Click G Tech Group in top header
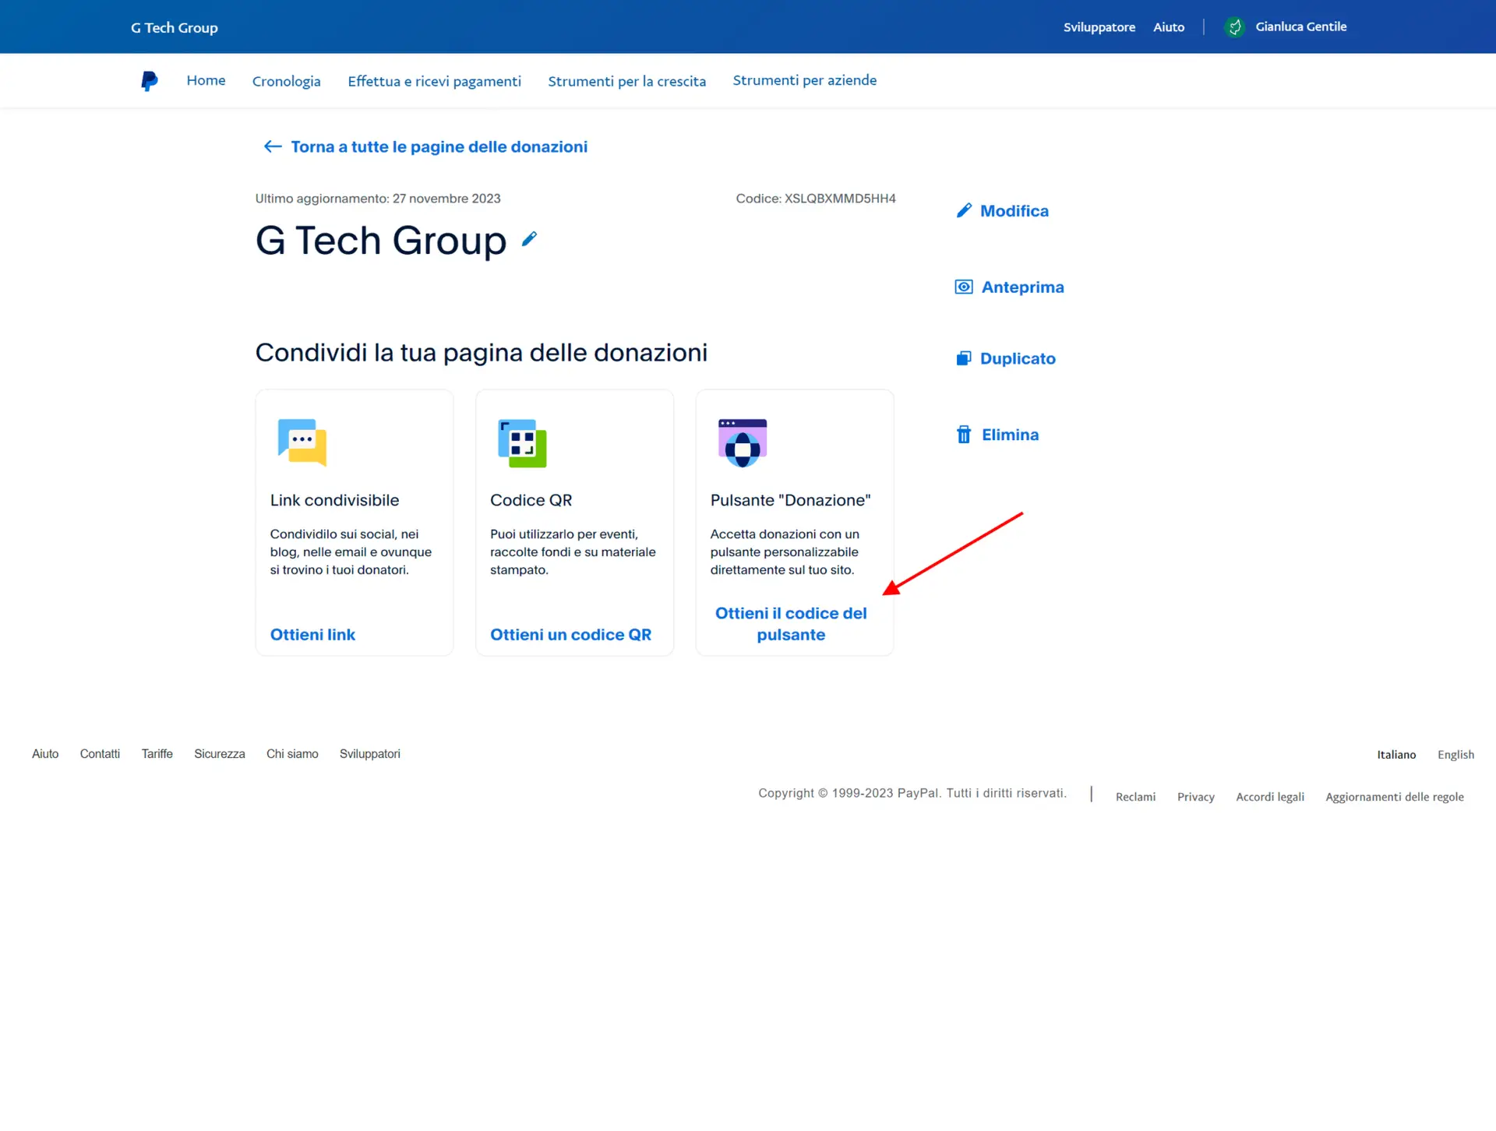1496x1131 pixels. point(175,28)
